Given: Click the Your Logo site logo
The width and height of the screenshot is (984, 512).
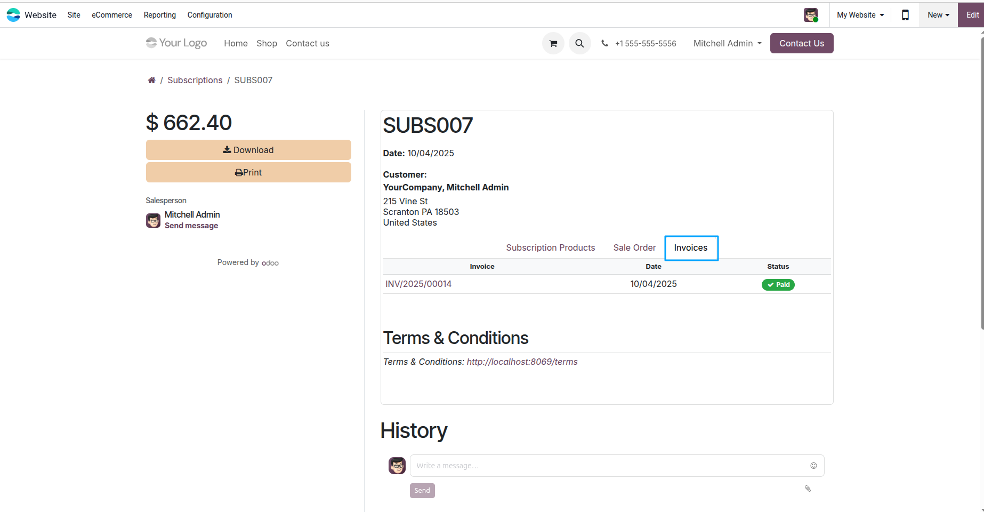Looking at the screenshot, I should tap(176, 43).
